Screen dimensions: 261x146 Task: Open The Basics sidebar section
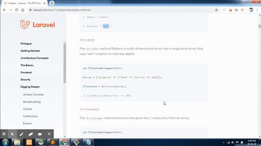(x=27, y=65)
